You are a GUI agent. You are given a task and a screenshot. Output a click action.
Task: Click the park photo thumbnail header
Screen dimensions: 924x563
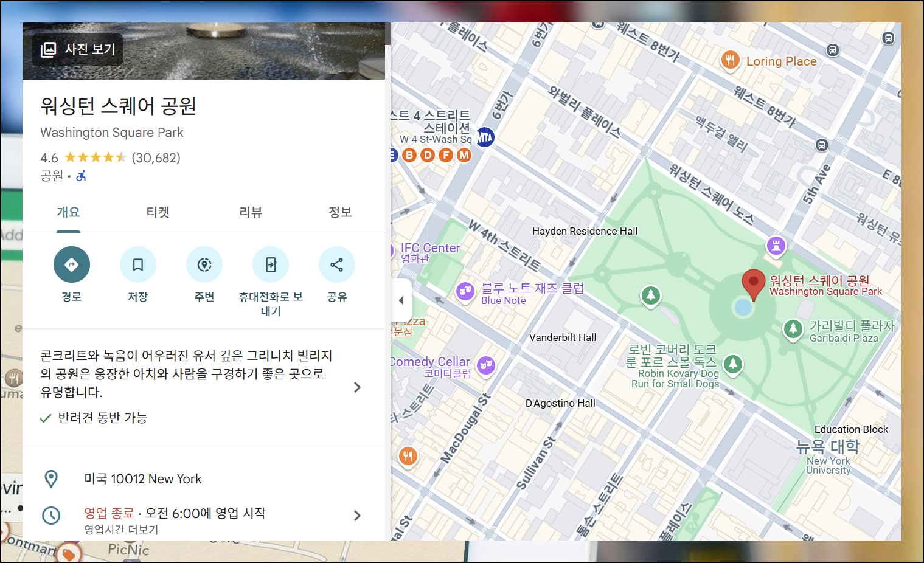click(x=204, y=51)
